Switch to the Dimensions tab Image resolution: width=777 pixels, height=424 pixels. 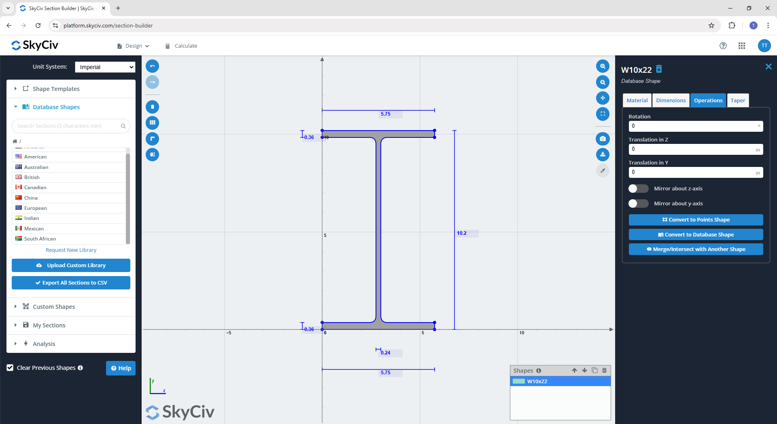[x=671, y=100]
